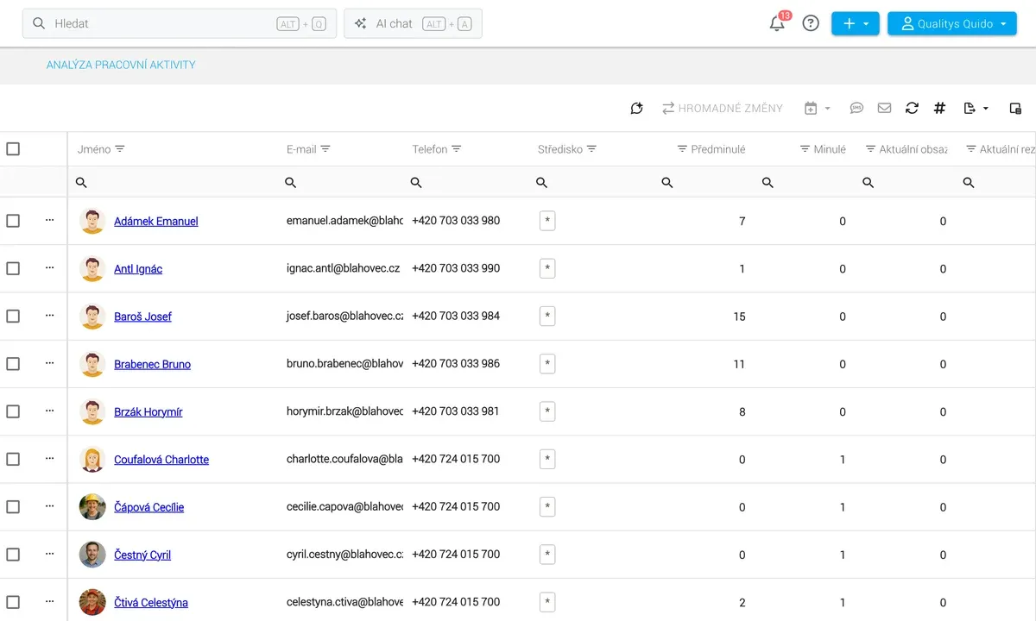
Task: Open the filter icon on Předminulé column
Action: pos(682,149)
